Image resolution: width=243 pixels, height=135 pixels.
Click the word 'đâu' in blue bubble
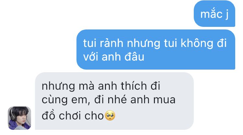[x=134, y=57]
